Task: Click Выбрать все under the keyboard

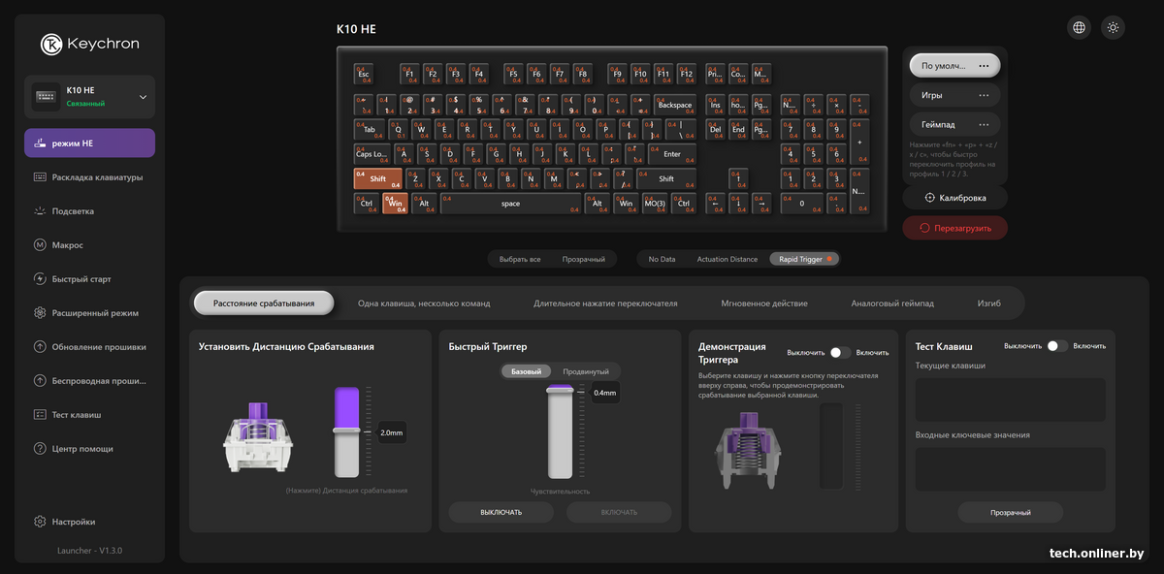Action: 519,259
